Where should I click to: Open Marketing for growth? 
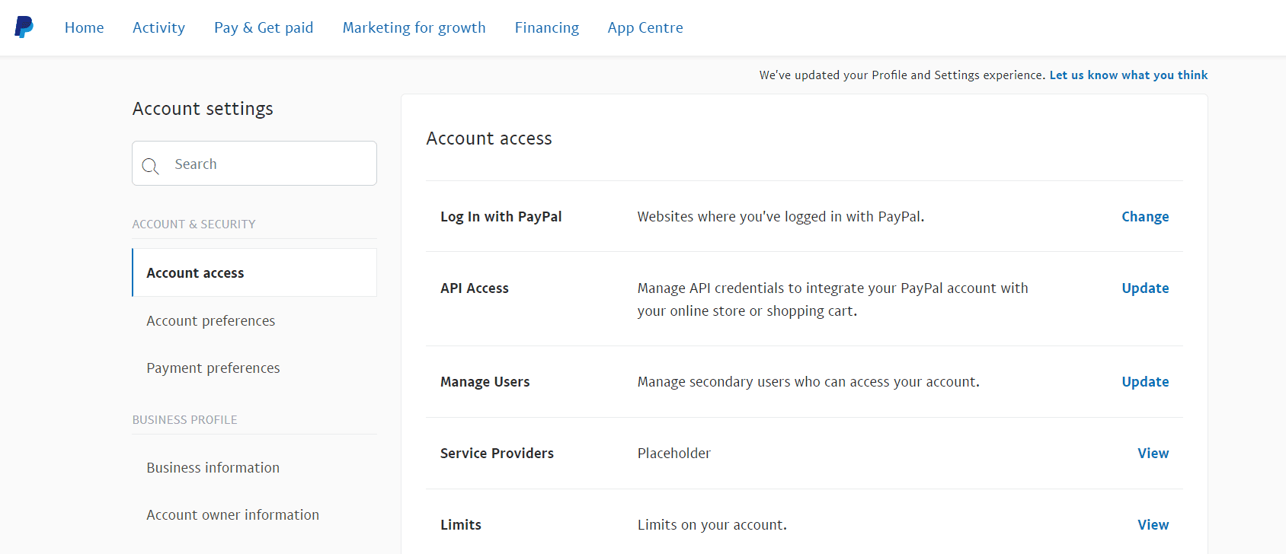coord(414,27)
